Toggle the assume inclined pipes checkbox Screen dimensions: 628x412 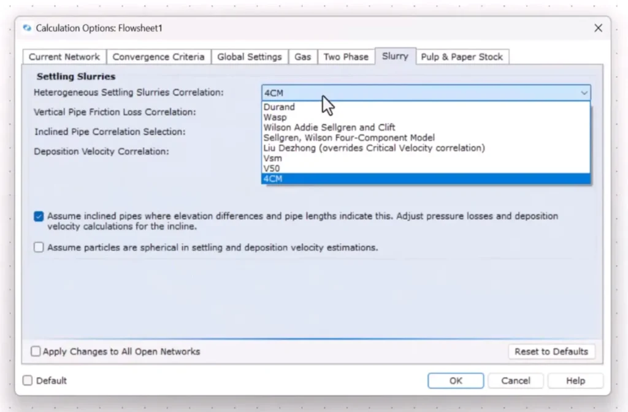pos(39,216)
